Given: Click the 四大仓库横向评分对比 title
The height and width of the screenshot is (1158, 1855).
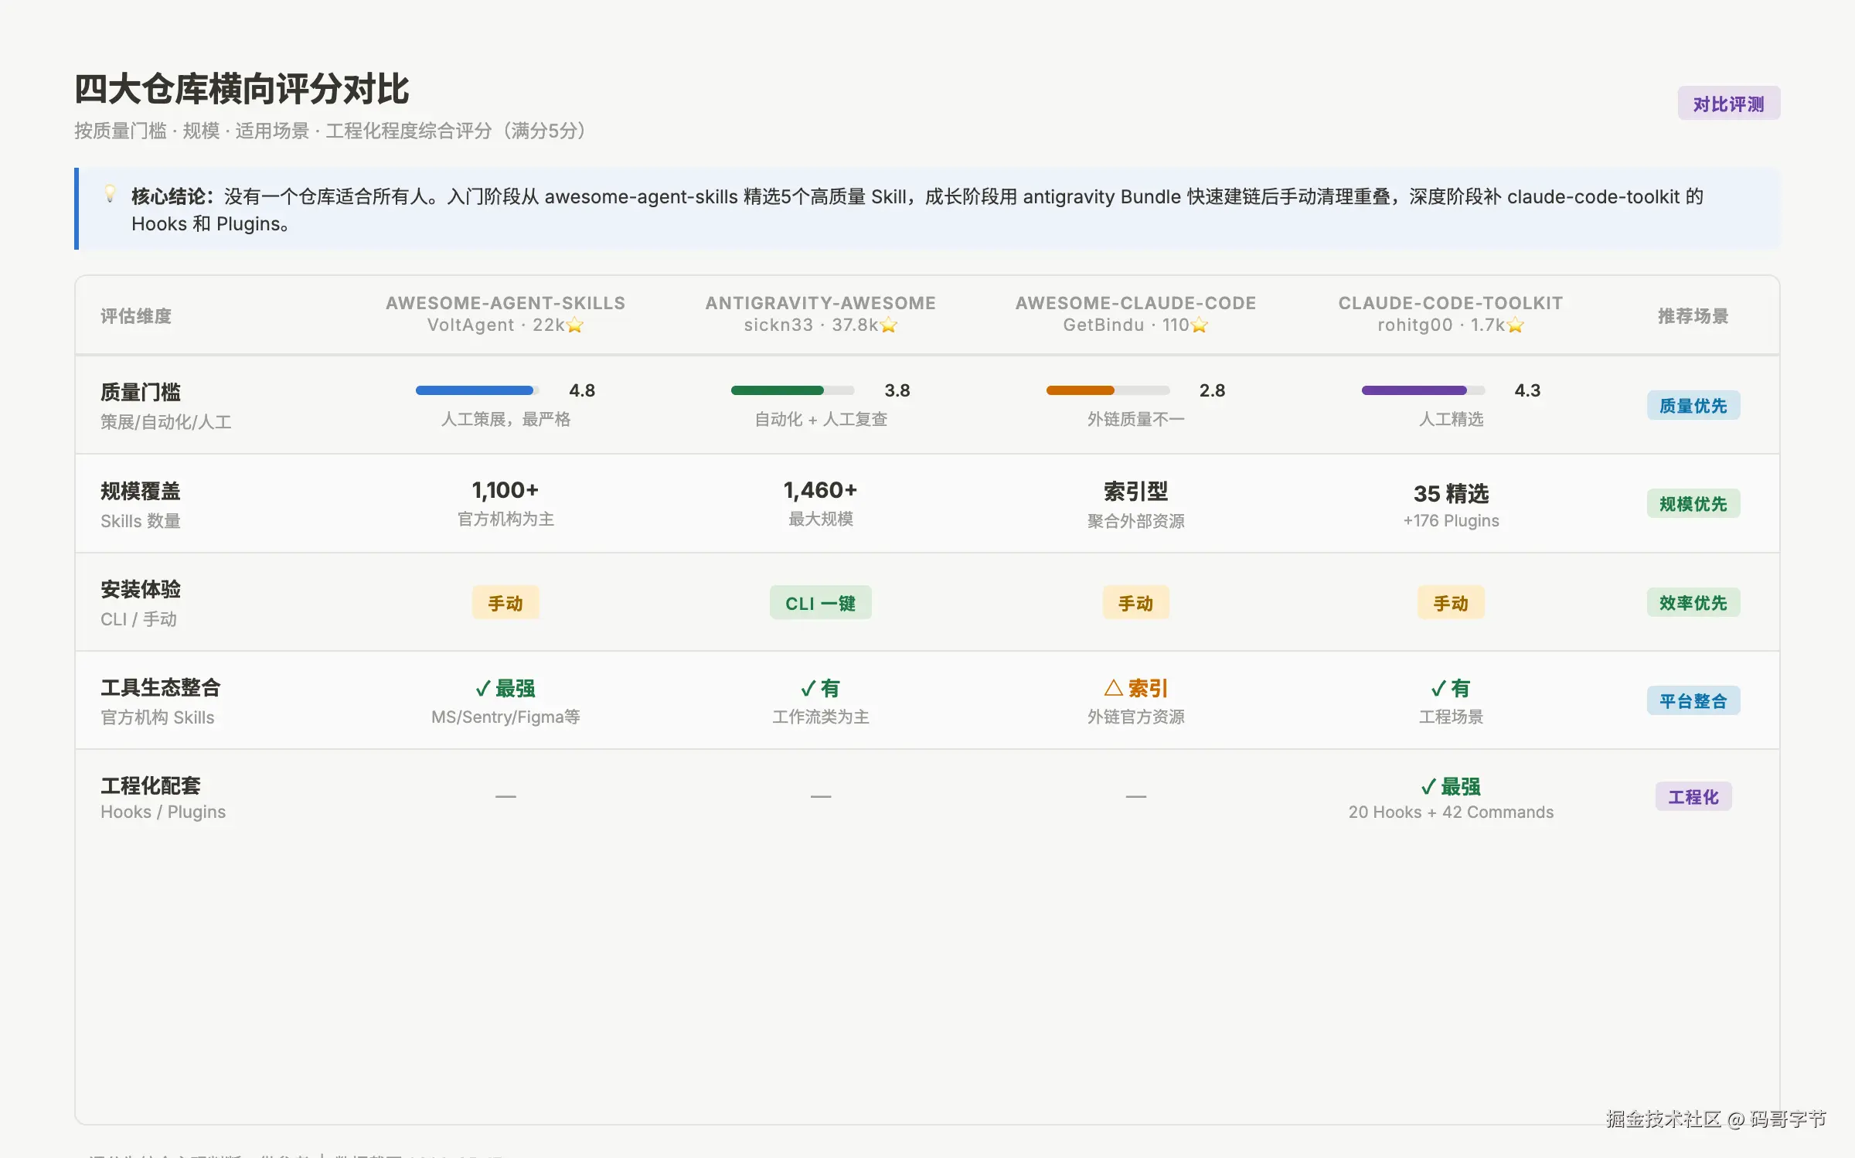Looking at the screenshot, I should point(242,89).
